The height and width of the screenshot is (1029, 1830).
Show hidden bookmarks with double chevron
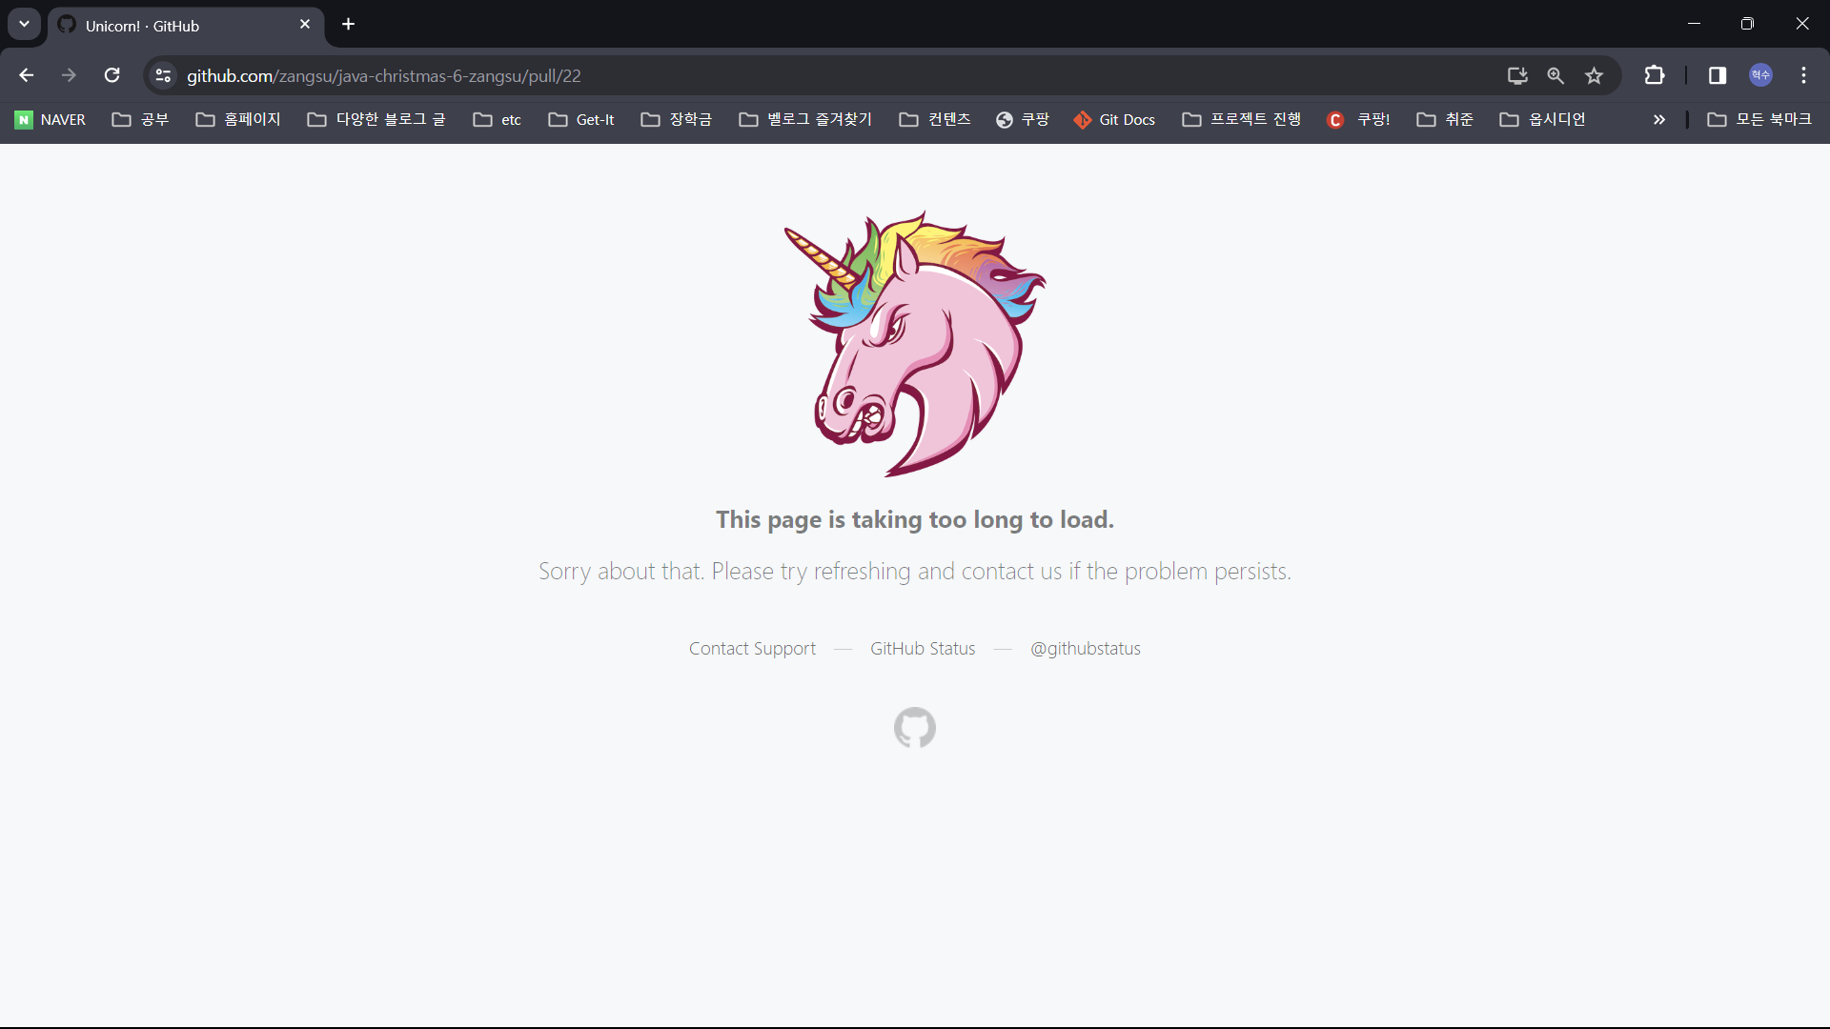pyautogui.click(x=1659, y=119)
